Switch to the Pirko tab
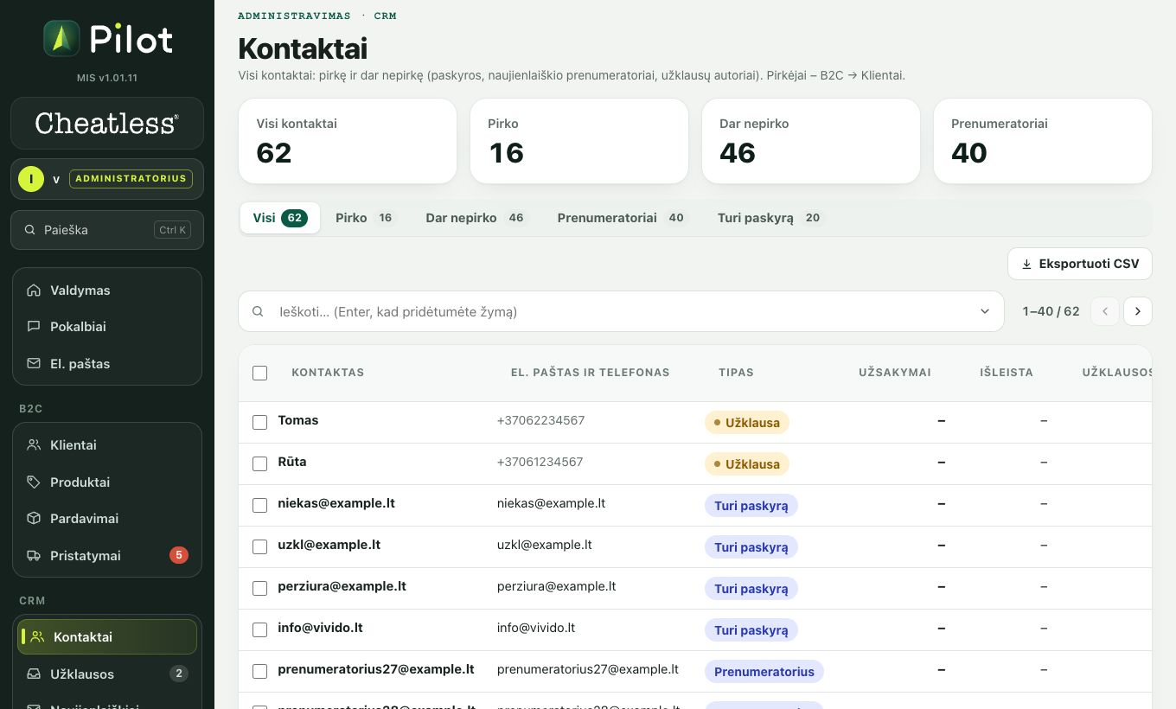1176x709 pixels. 364,218
